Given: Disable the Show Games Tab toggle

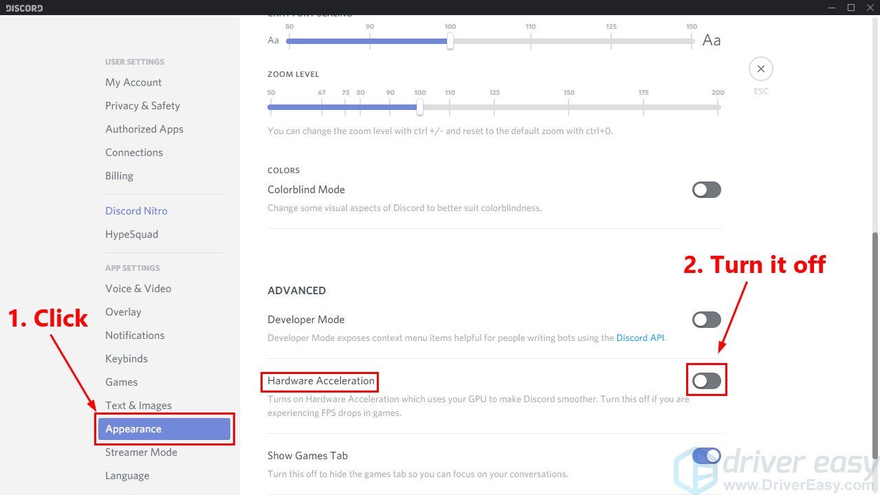Looking at the screenshot, I should click(706, 455).
